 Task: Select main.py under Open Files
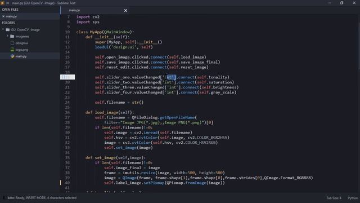point(11,16)
